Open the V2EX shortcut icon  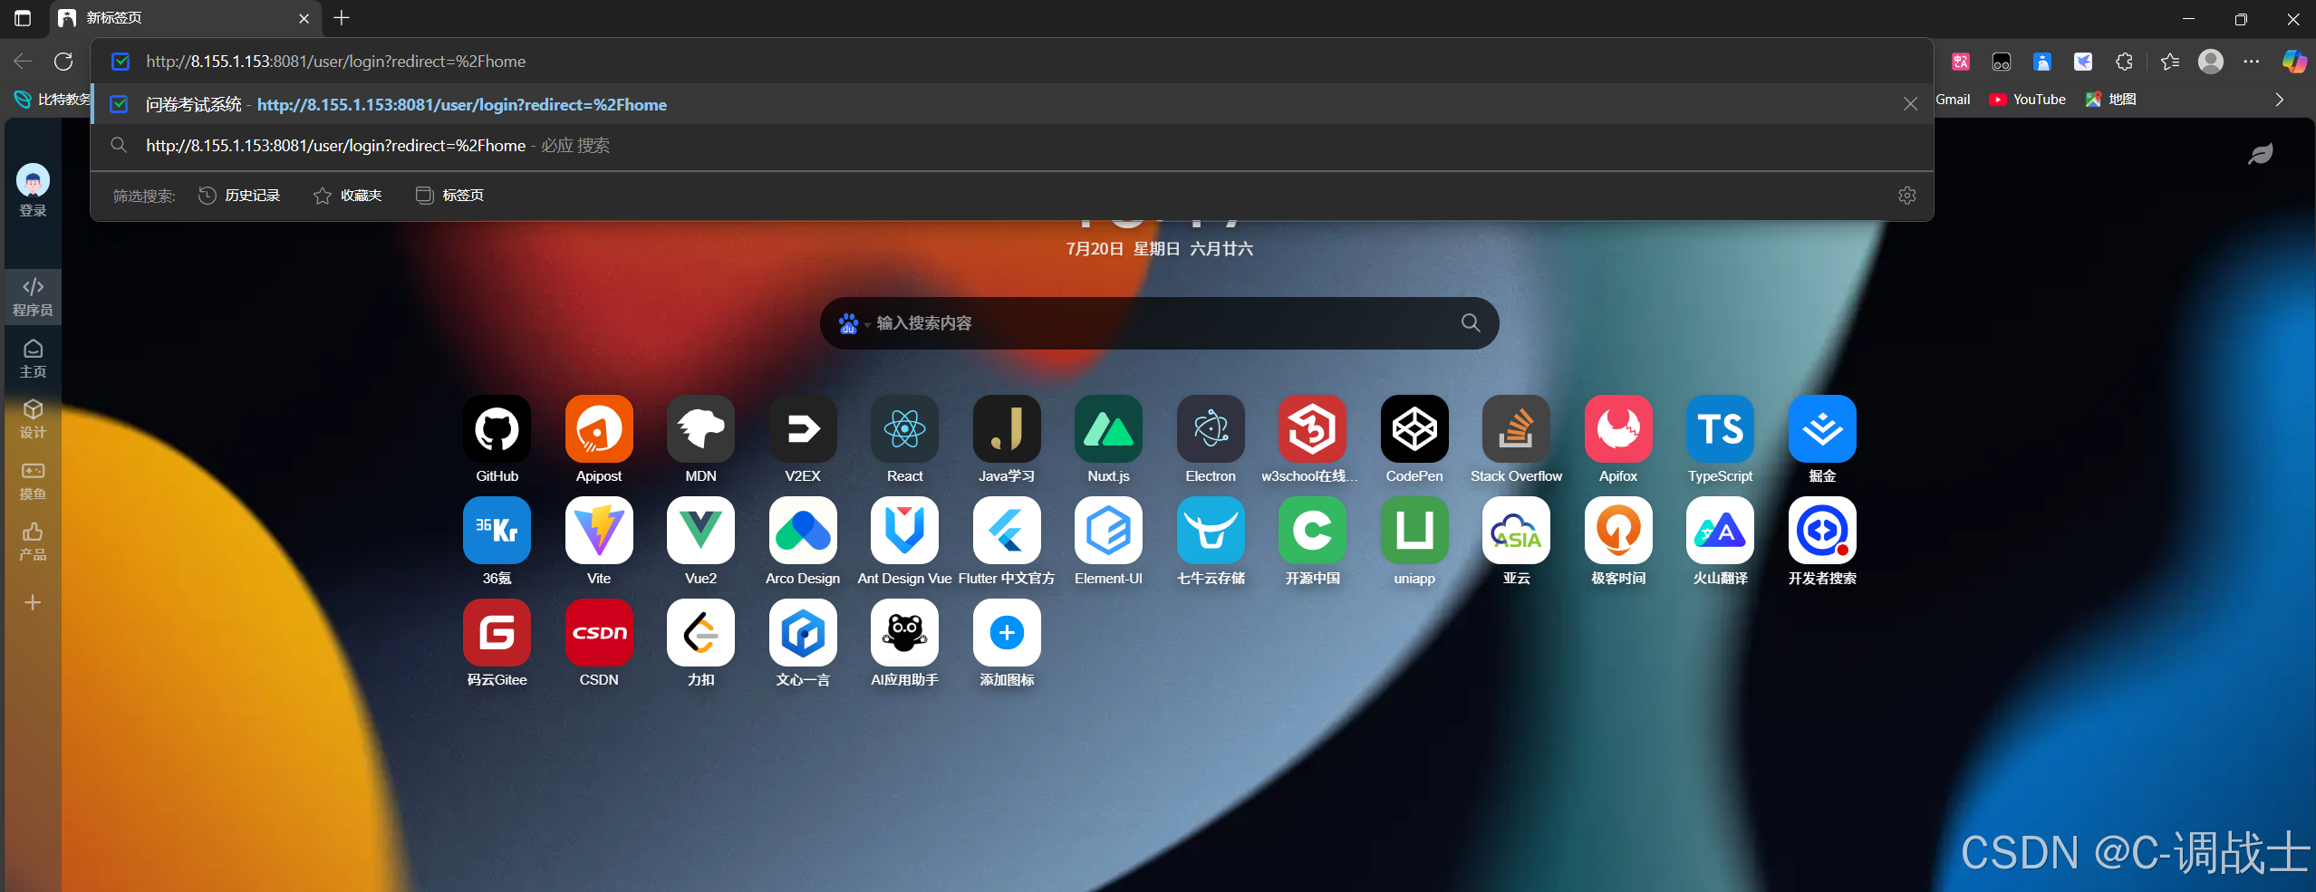[803, 428]
